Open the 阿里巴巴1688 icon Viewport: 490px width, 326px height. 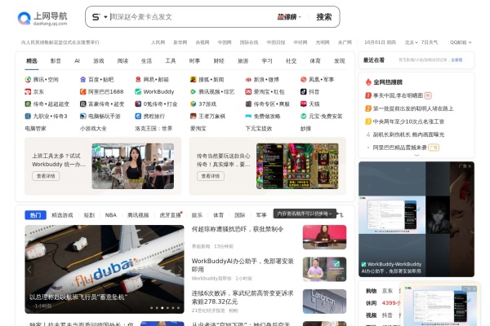click(82, 92)
